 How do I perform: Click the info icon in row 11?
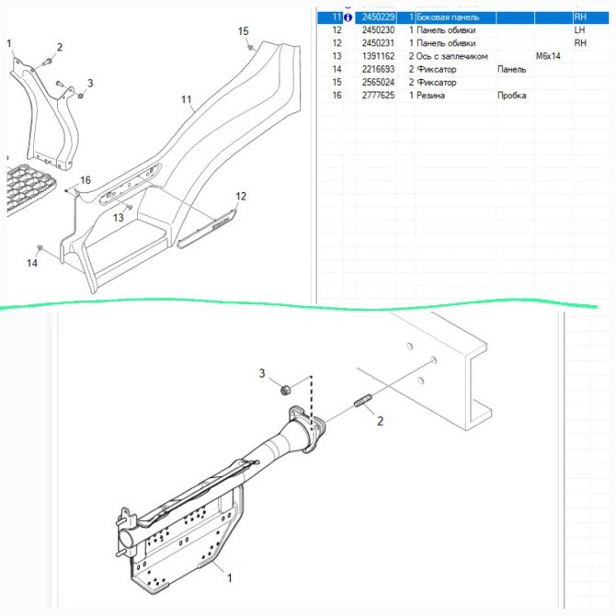pos(348,17)
